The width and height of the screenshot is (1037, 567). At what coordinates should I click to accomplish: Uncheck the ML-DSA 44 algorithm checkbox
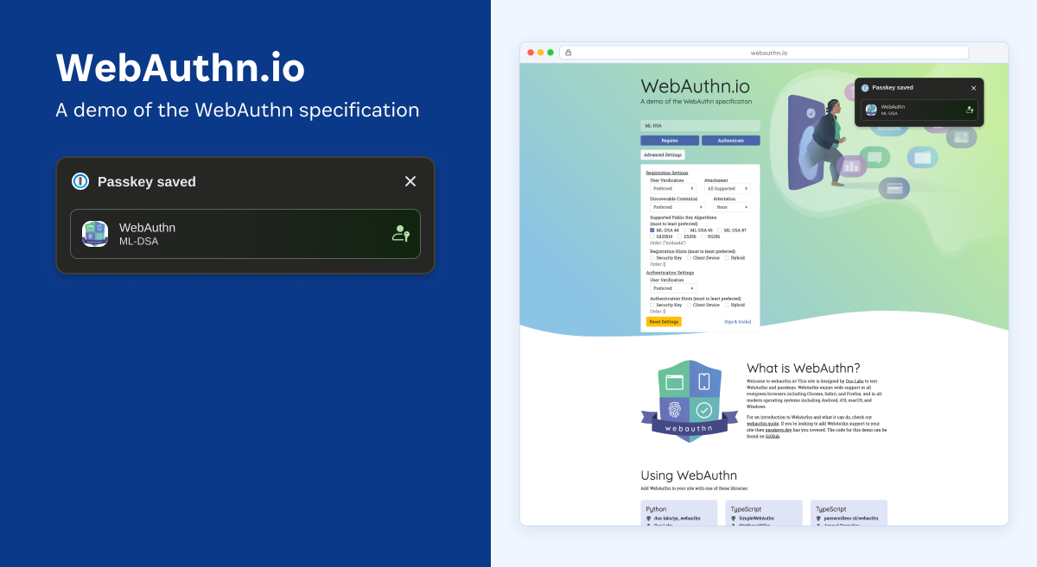tap(652, 230)
